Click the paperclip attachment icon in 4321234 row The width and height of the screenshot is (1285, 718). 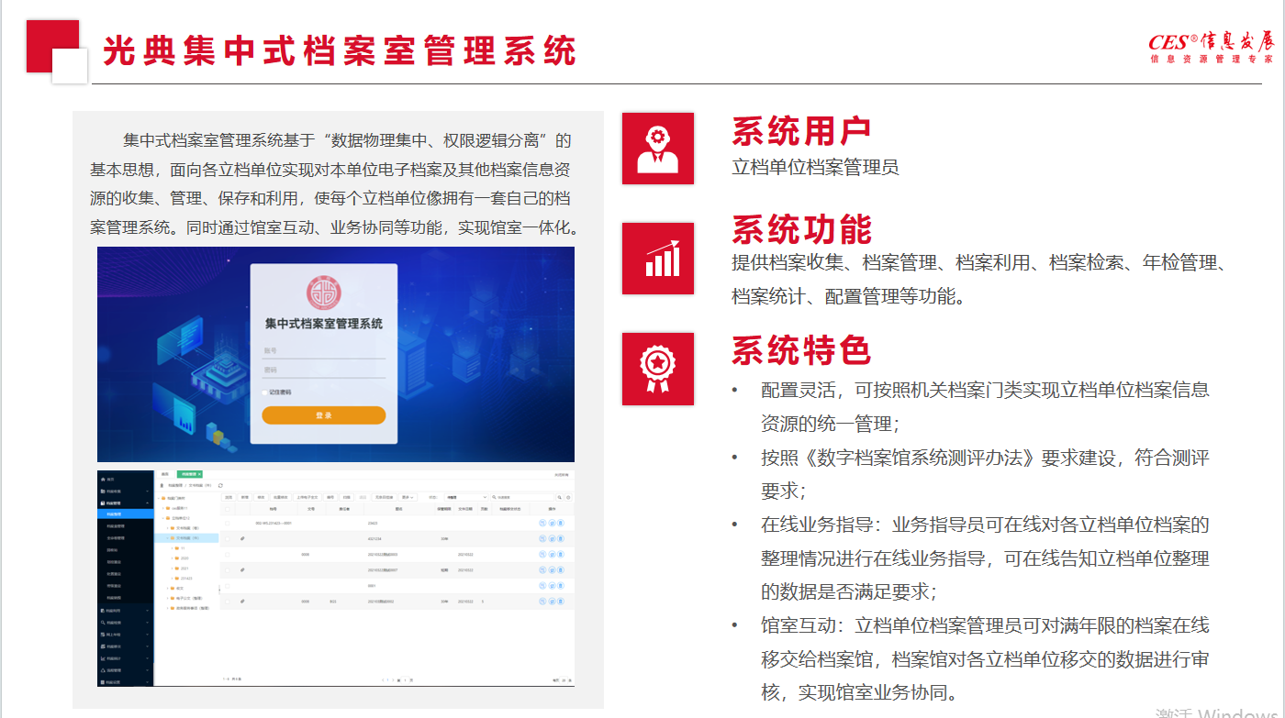click(x=242, y=538)
